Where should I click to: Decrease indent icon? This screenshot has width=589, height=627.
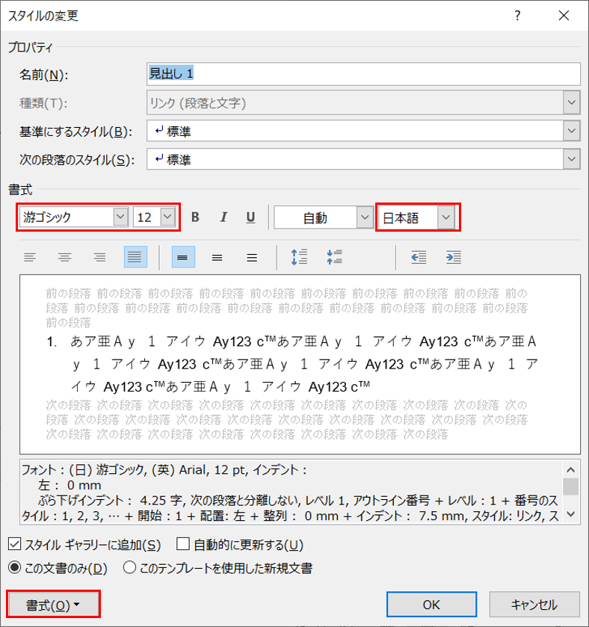pos(419,257)
